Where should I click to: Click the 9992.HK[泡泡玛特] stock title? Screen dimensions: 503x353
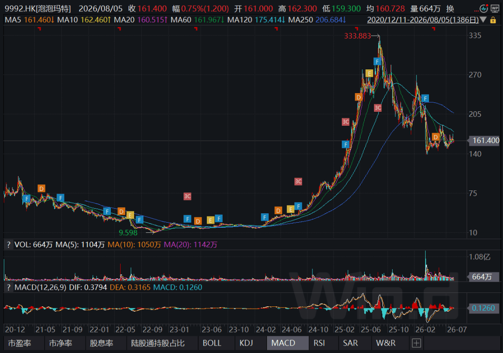pos(38,9)
